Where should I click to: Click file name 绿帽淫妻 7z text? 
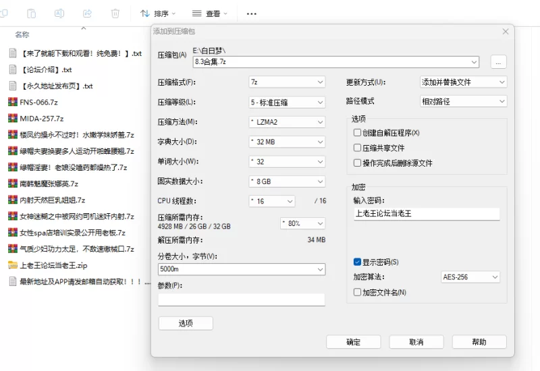point(74,167)
